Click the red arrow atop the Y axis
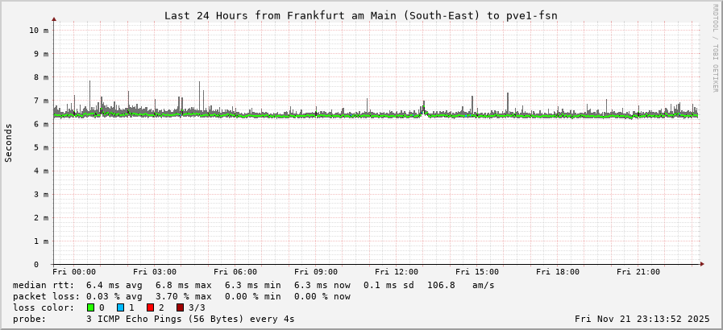 click(x=54, y=19)
